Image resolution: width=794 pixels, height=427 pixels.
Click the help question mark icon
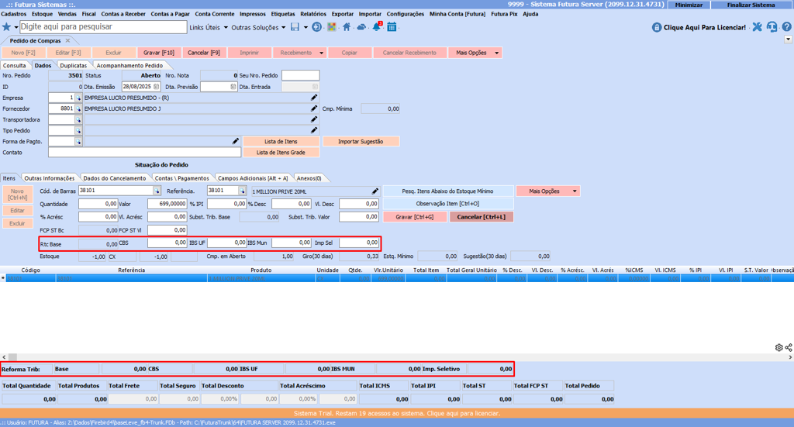click(786, 27)
